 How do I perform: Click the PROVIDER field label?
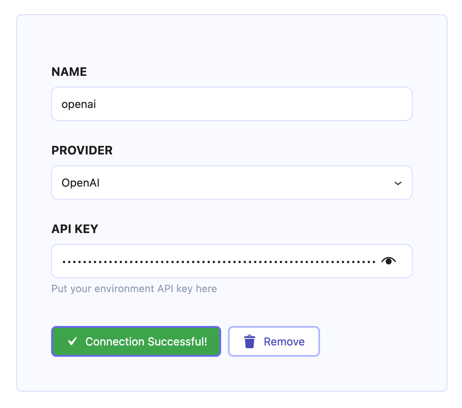coord(82,150)
